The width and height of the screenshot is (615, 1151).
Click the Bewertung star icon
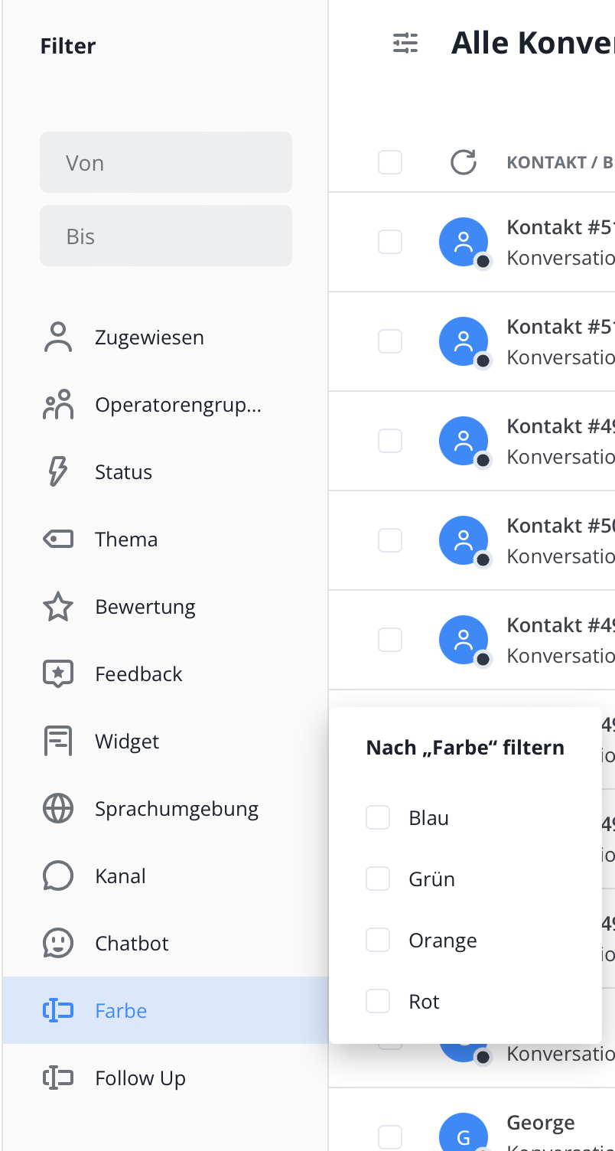(58, 607)
